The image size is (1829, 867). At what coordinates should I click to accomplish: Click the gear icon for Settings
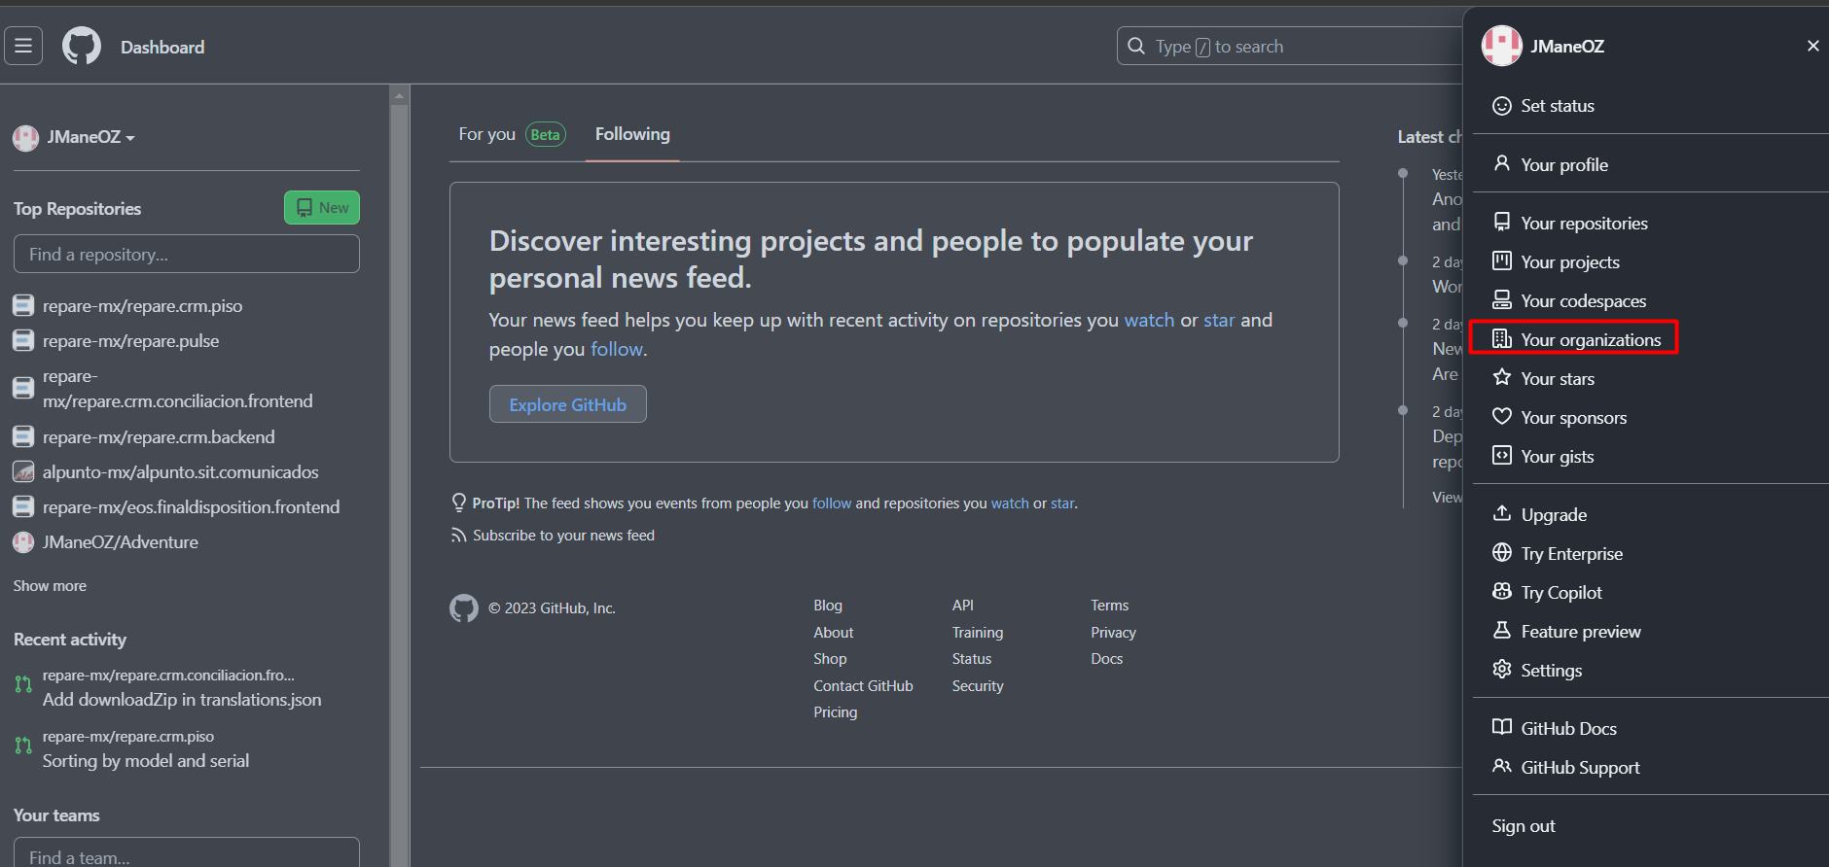(x=1502, y=670)
